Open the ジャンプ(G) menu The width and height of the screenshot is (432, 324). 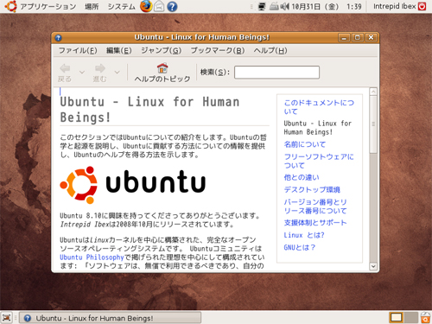162,51
